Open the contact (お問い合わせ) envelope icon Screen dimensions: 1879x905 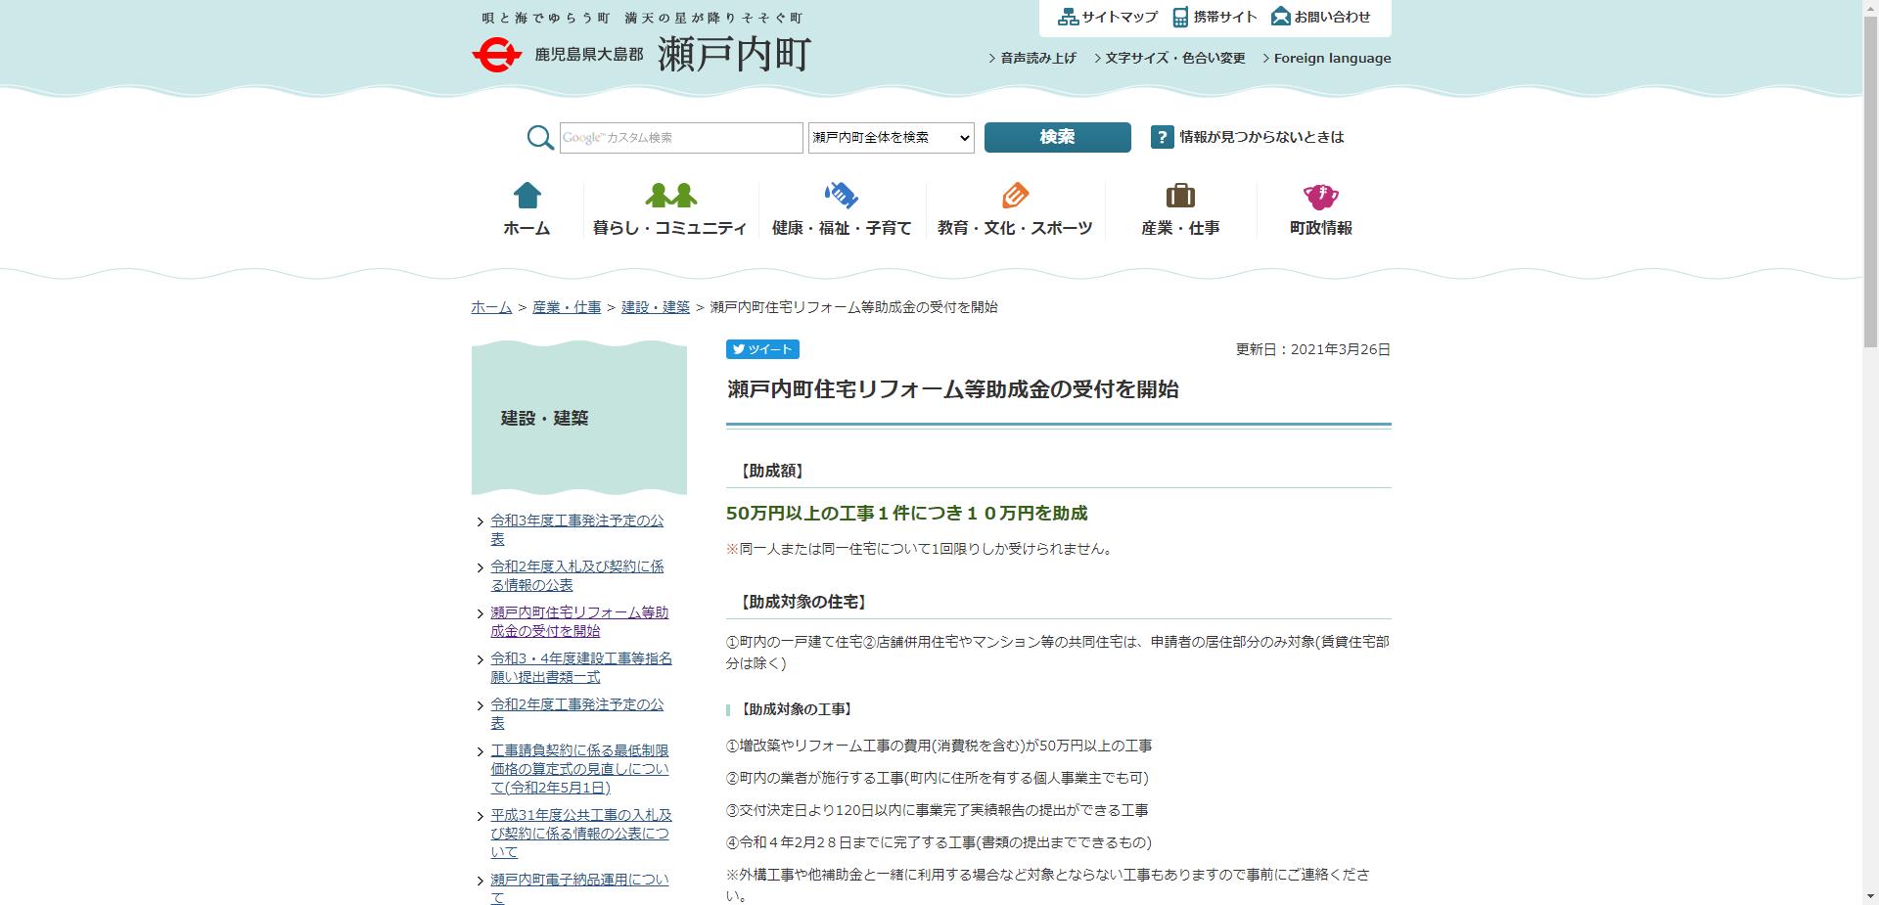tap(1282, 17)
